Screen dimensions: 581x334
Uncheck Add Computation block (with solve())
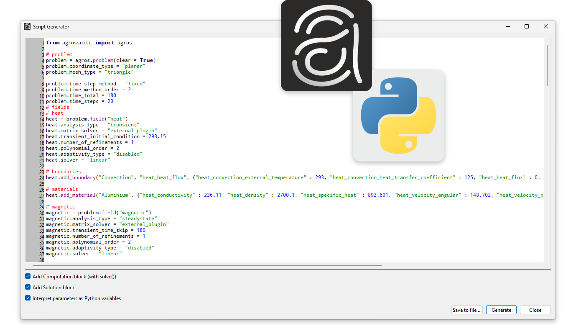pos(28,276)
